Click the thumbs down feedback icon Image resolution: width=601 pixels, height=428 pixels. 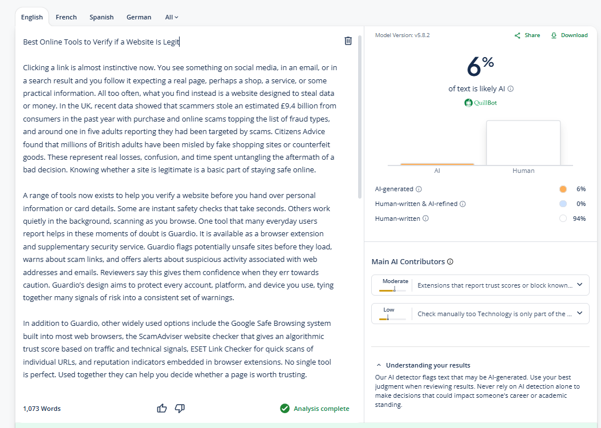point(180,408)
